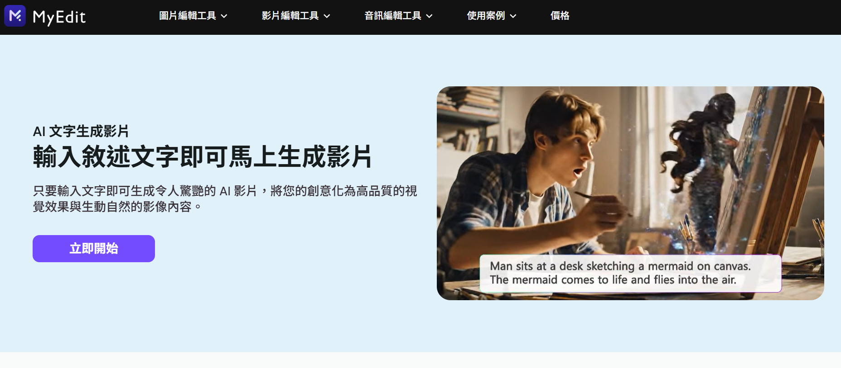Click the paintbrush in the man's hand
The height and width of the screenshot is (368, 841).
[x=603, y=203]
